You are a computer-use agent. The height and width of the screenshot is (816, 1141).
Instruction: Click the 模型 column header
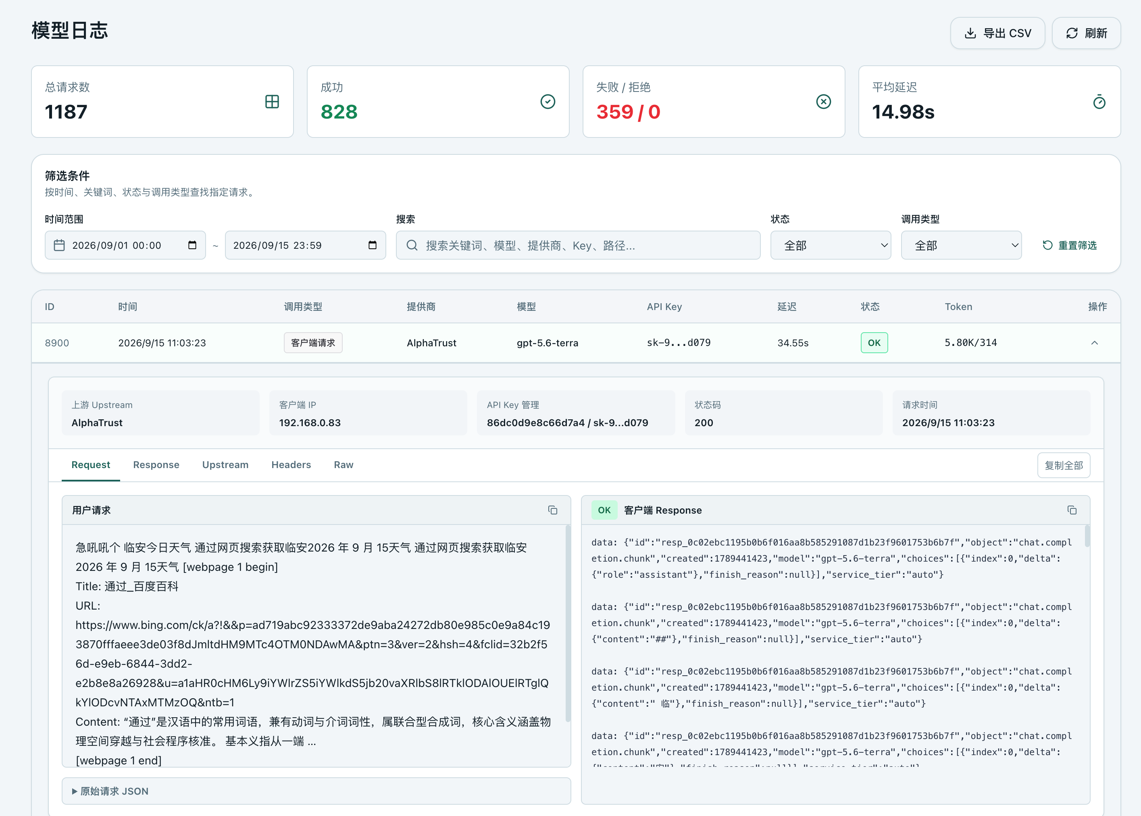(526, 306)
